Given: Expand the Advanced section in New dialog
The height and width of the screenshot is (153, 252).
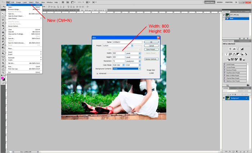Looking at the screenshot, I should (x=97, y=73).
